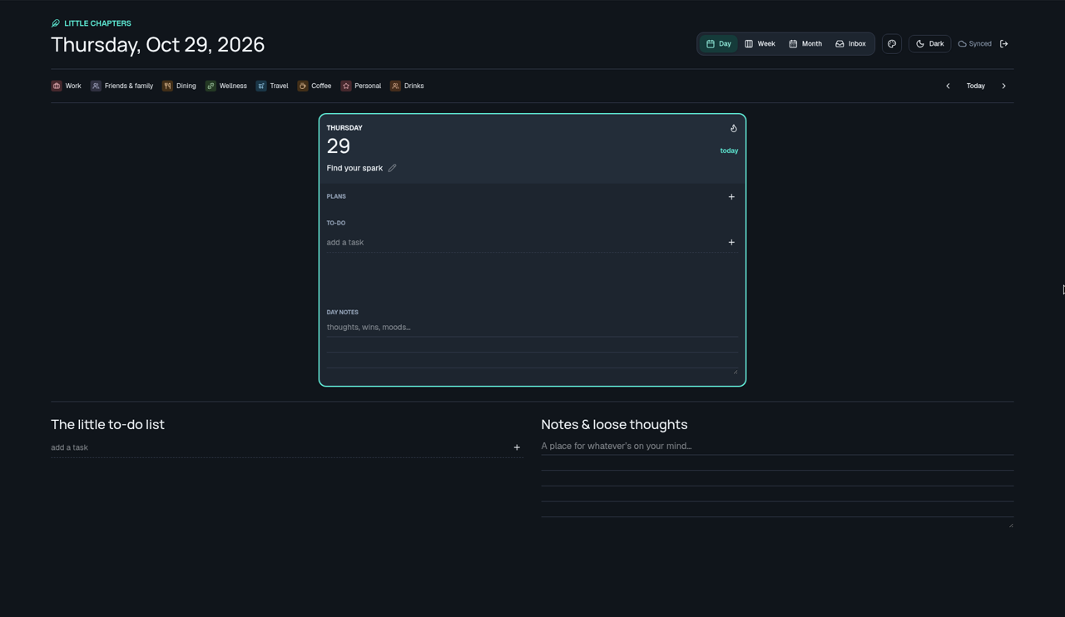1065x617 pixels.
Task: Click plus in The little to-do list
Action: coord(517,447)
